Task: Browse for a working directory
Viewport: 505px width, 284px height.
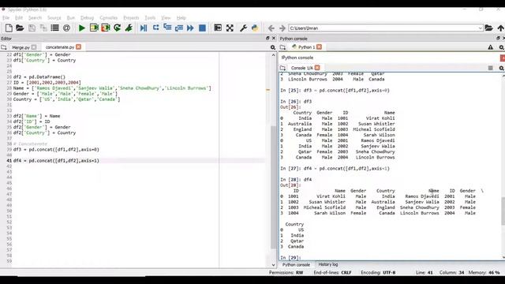Action: point(489,28)
